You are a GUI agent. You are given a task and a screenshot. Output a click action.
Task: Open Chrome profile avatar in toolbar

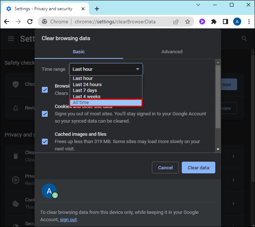point(237,22)
